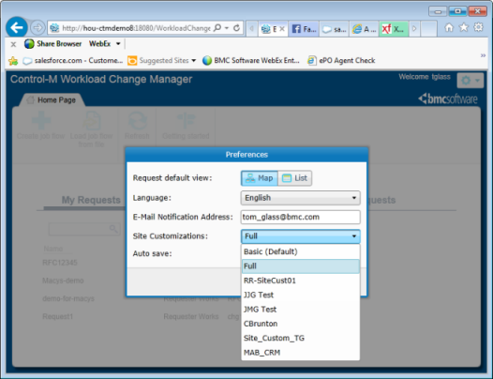
Task: Select the Home Page tab
Action: [x=52, y=100]
